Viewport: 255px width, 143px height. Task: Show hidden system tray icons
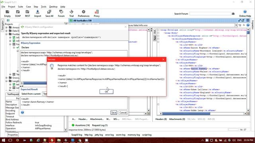click(202, 140)
